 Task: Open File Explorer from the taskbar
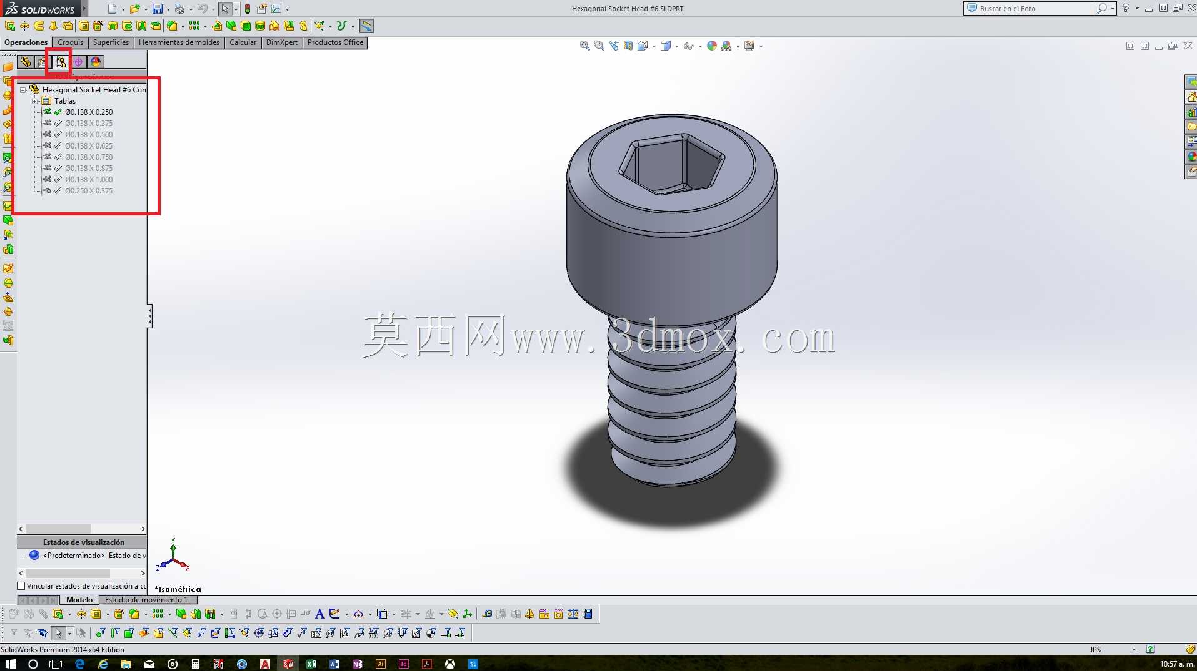(126, 664)
